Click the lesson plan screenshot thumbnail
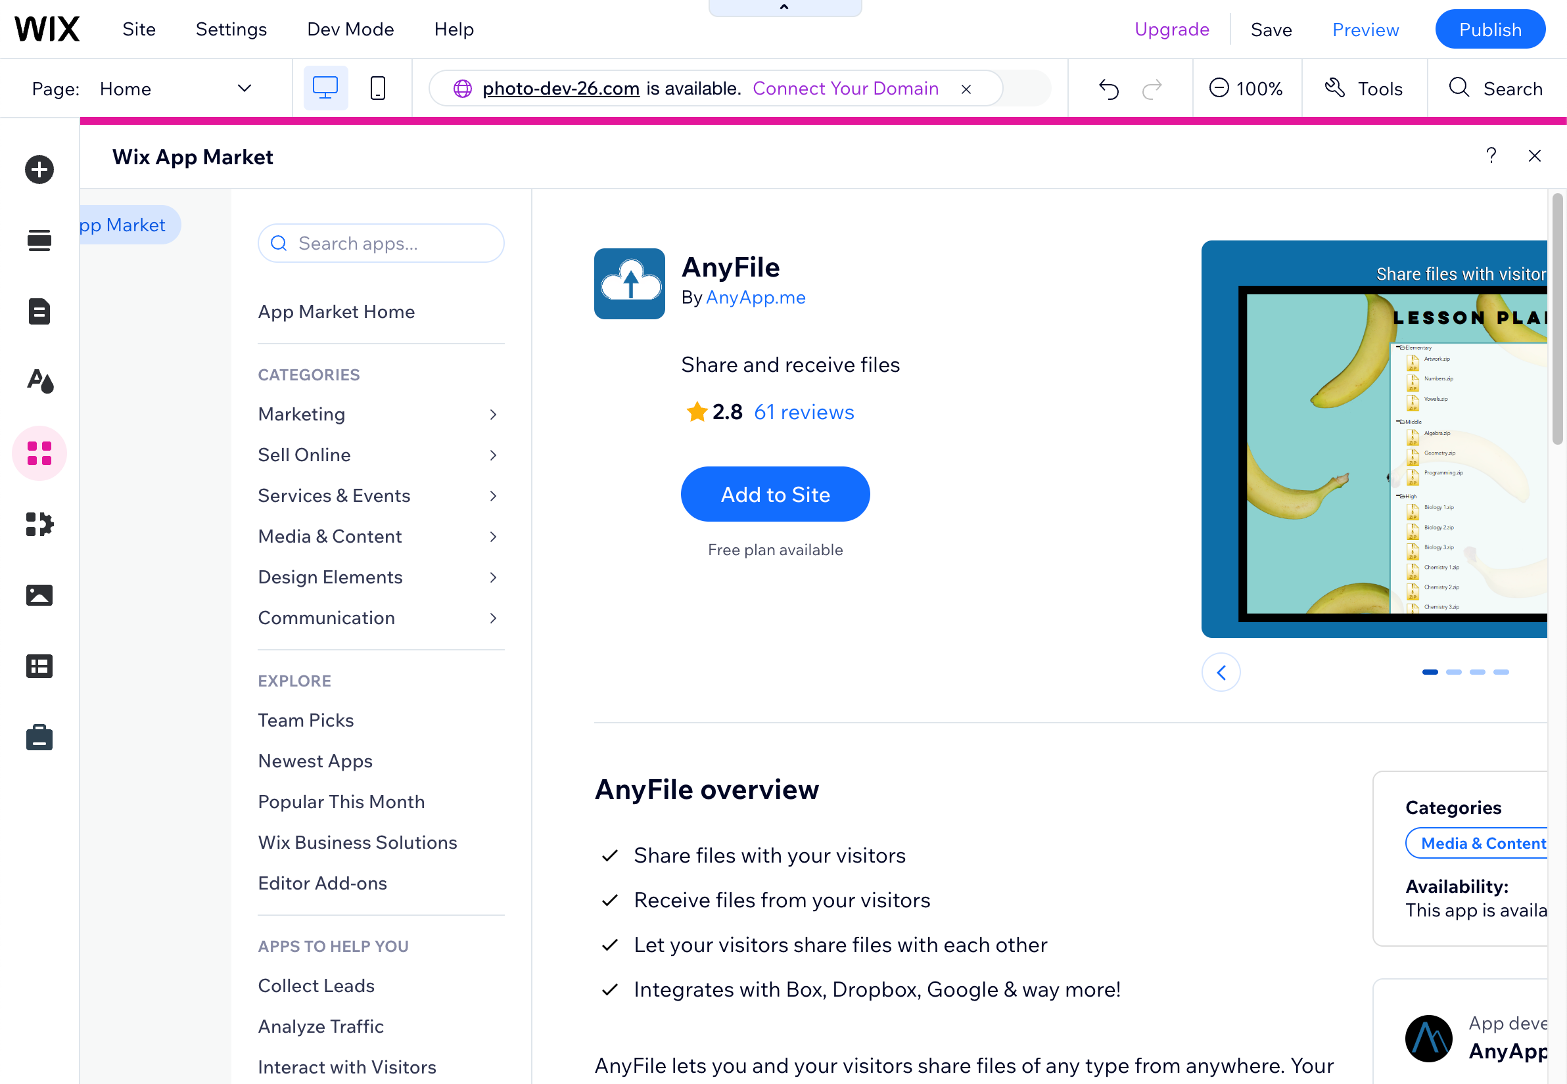Image resolution: width=1567 pixels, height=1084 pixels. click(1374, 439)
